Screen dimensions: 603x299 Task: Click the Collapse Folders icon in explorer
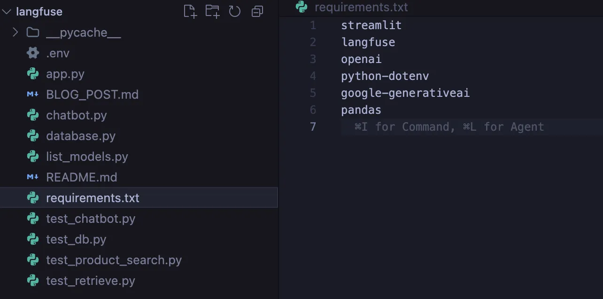coord(257,11)
